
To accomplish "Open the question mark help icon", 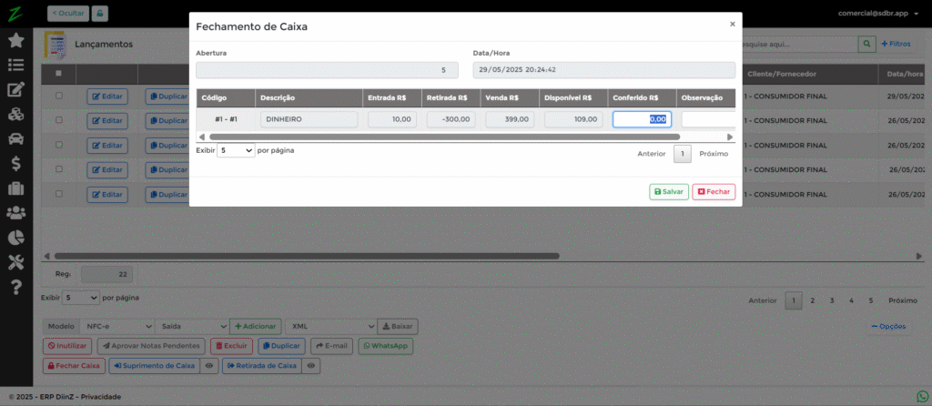I will click(15, 288).
